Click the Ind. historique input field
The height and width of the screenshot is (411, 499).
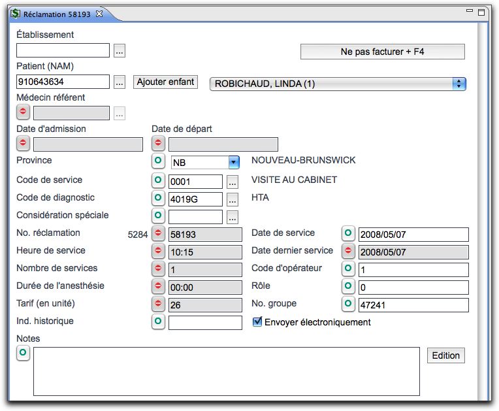coord(205,323)
